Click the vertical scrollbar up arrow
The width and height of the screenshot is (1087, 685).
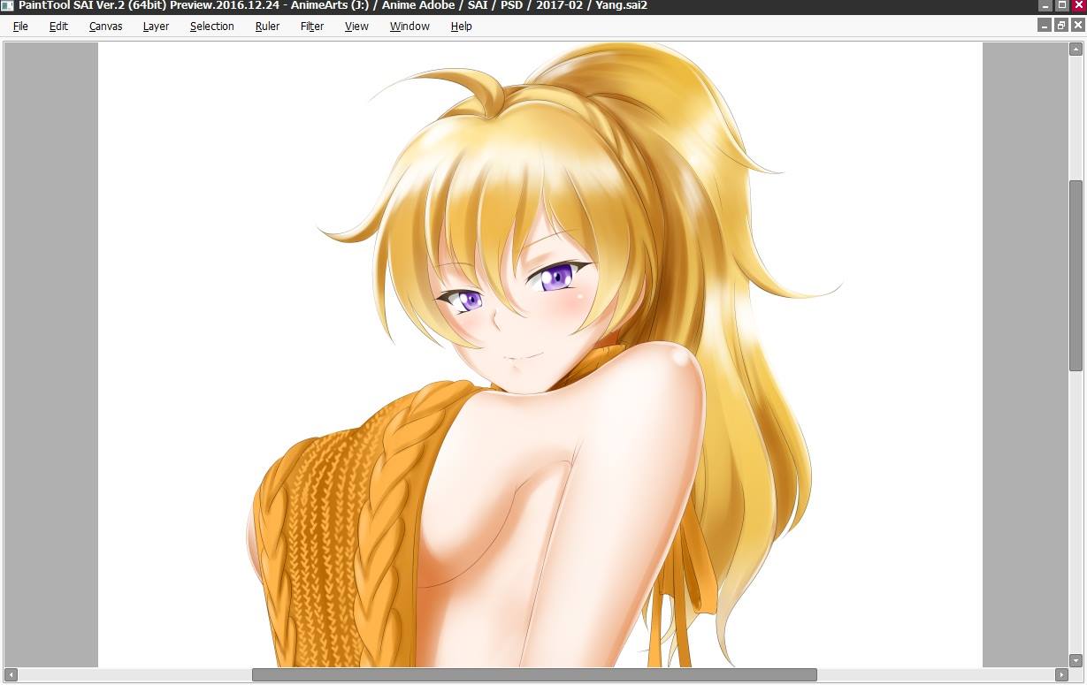[1076, 49]
